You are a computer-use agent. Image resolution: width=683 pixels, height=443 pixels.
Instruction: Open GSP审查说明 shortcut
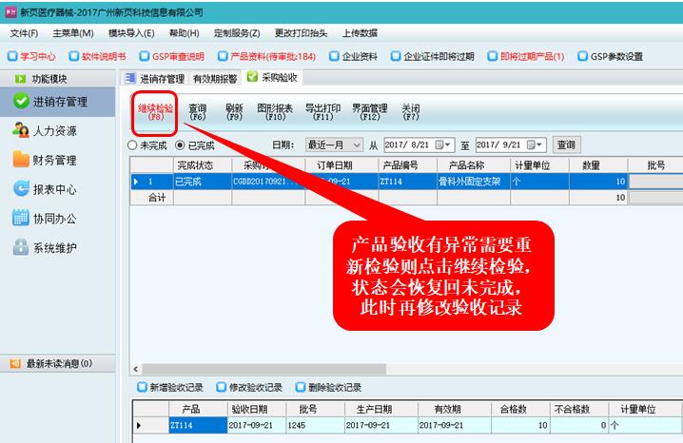pos(174,56)
